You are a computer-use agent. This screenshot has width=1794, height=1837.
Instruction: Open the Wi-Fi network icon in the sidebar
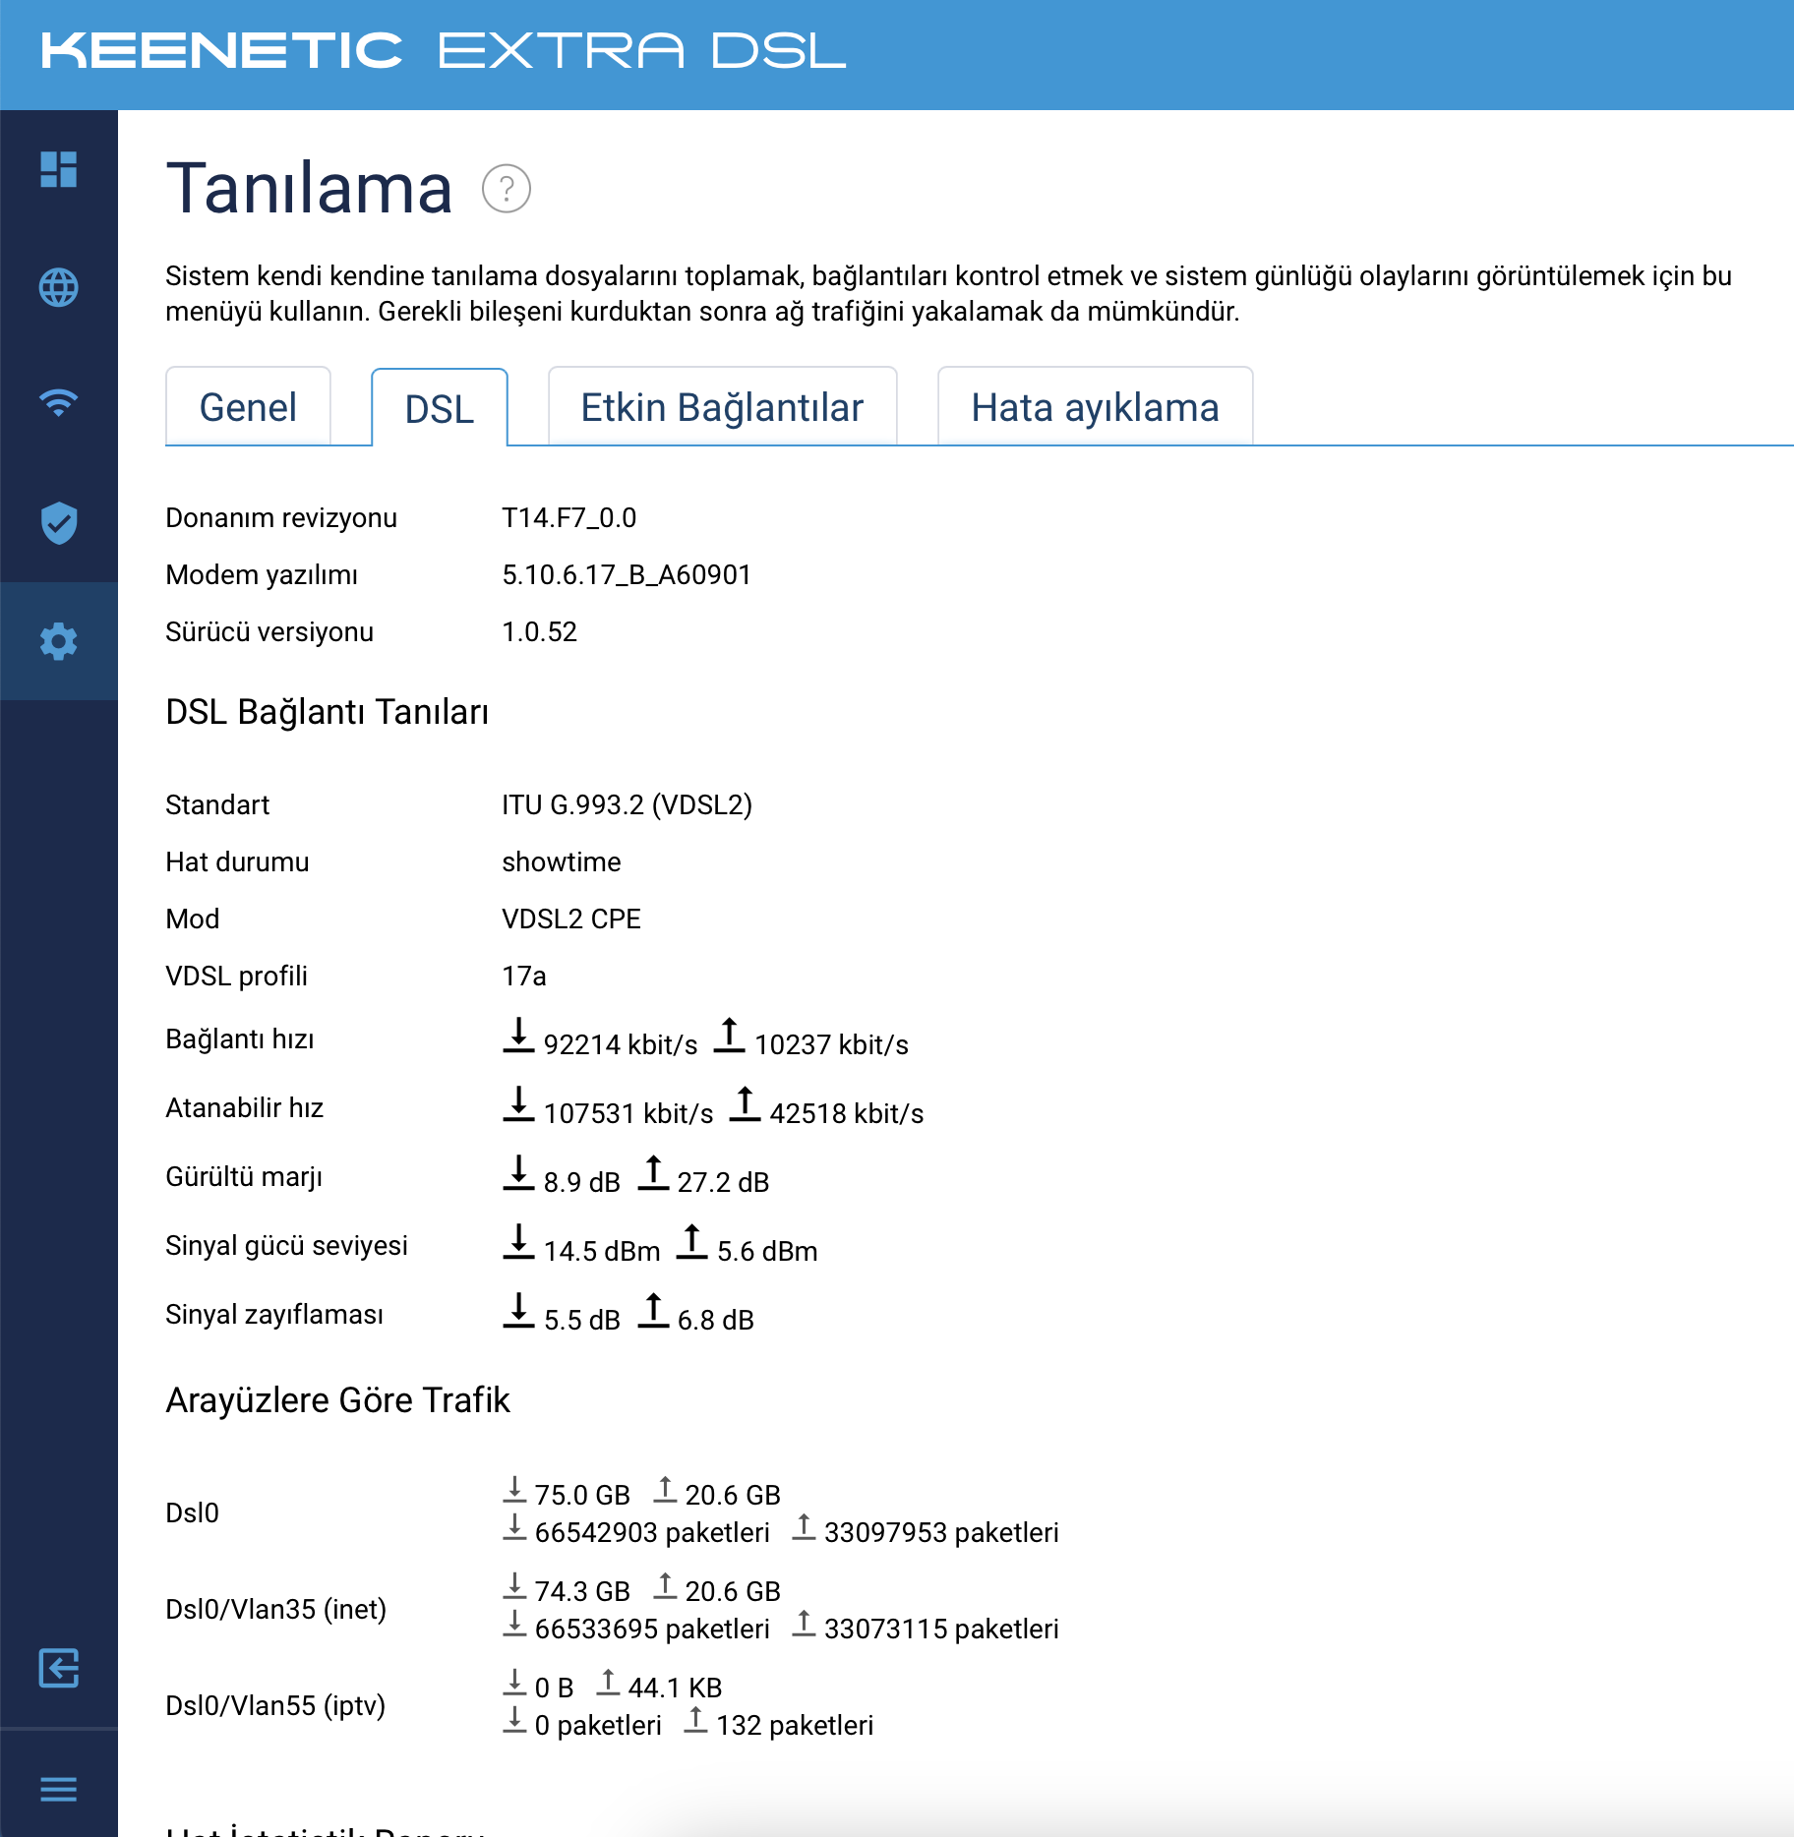[x=59, y=403]
